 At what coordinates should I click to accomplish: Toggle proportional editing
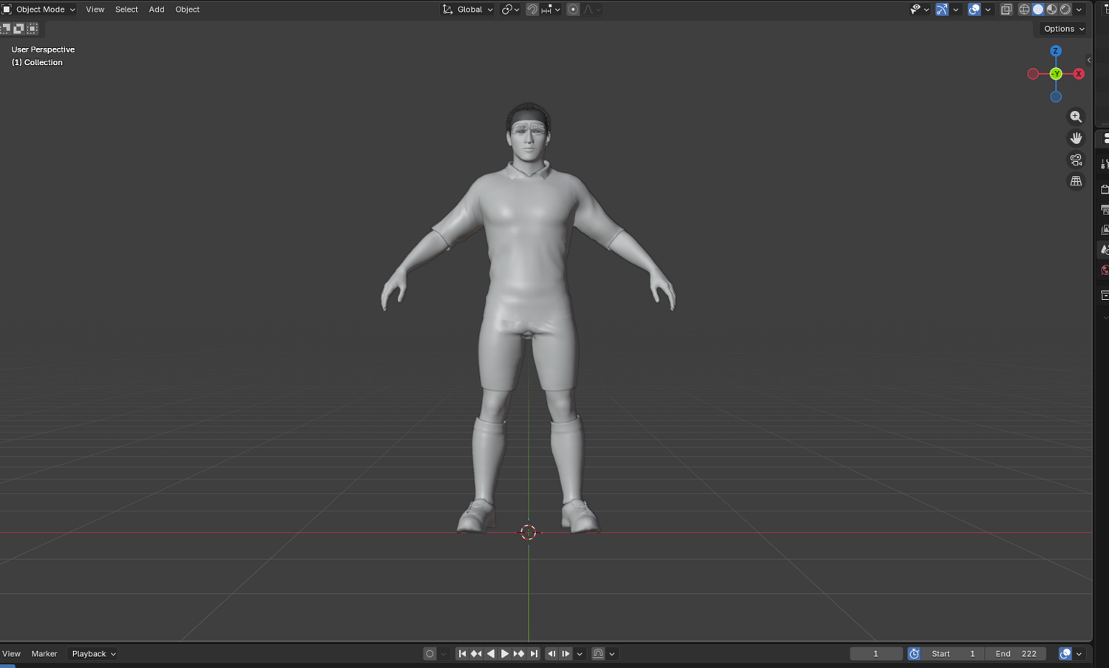(573, 10)
